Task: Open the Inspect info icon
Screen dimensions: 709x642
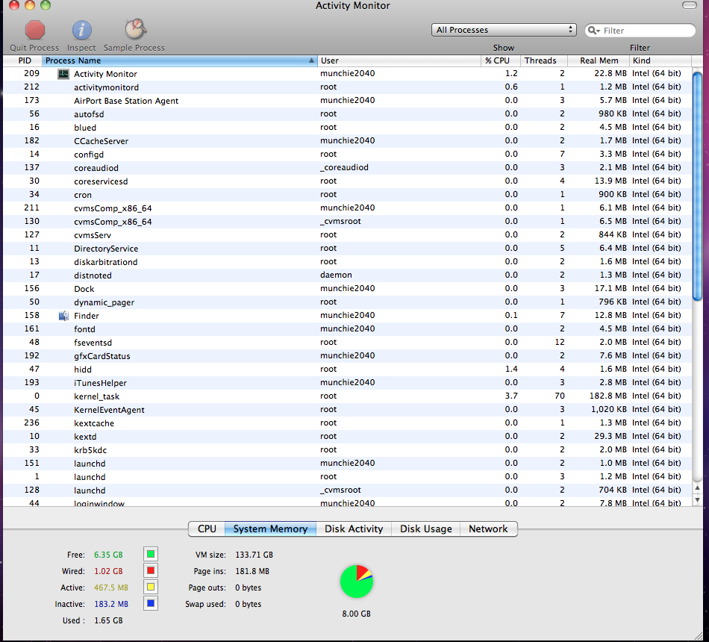Action: point(82,31)
